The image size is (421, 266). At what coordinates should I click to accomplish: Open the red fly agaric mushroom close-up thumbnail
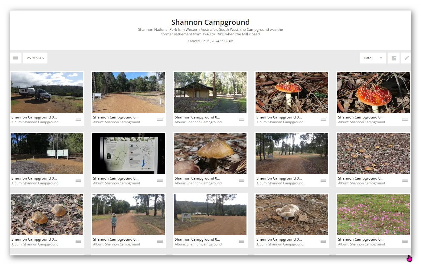click(x=373, y=92)
